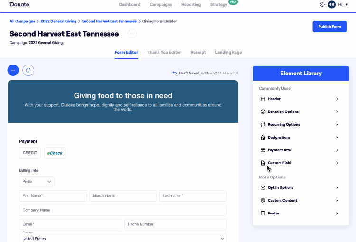
Task: Open the Strategy PRO menu
Action: tap(219, 5)
